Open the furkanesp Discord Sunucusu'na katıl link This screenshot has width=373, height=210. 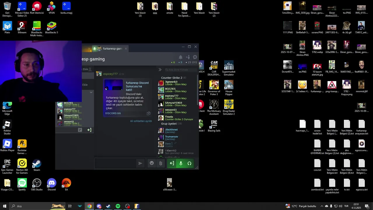click(137, 86)
